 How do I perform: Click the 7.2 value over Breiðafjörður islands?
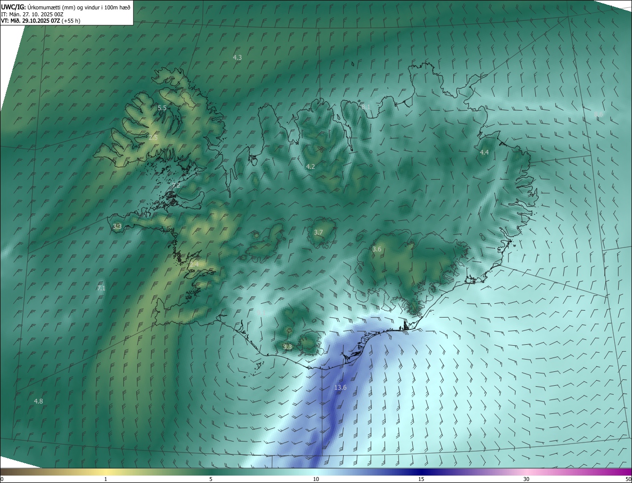click(176, 185)
